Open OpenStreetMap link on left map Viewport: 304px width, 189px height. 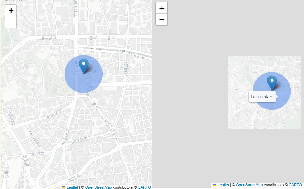point(98,187)
